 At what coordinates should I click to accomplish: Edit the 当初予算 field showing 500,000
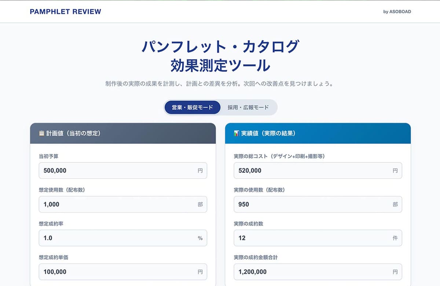coord(123,170)
